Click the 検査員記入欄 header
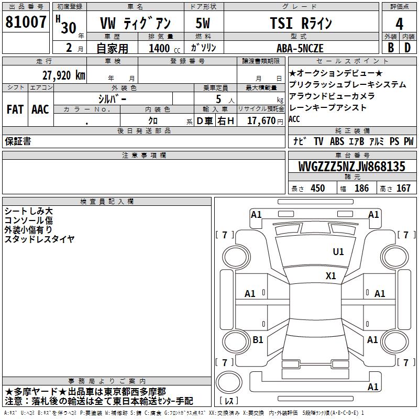 pos(107,202)
